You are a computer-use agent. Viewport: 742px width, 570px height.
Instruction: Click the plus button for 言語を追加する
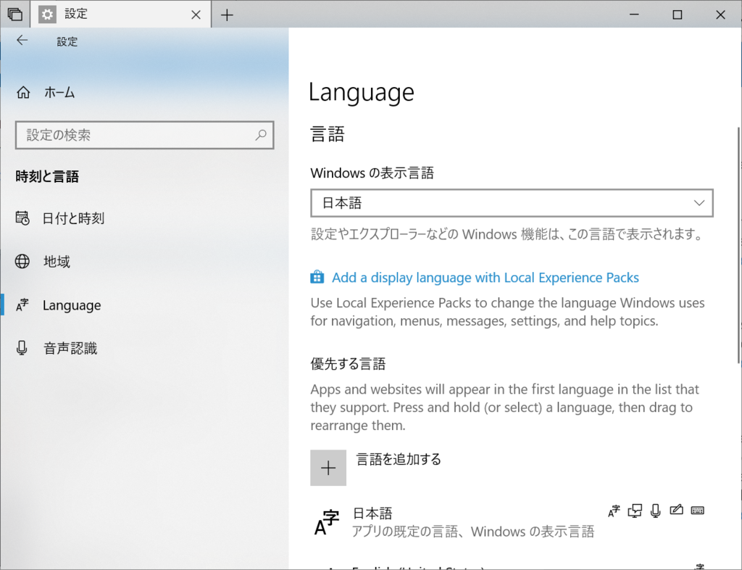pos(328,468)
